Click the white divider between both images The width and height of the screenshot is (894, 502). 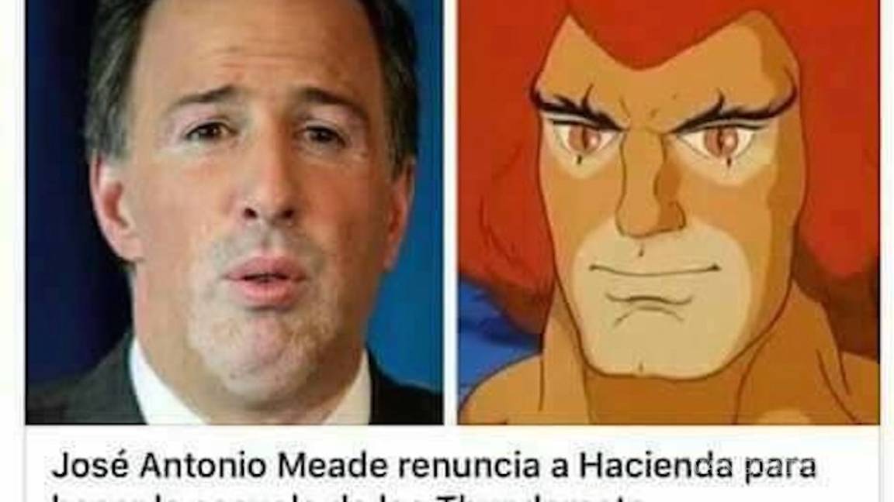[x=450, y=211]
